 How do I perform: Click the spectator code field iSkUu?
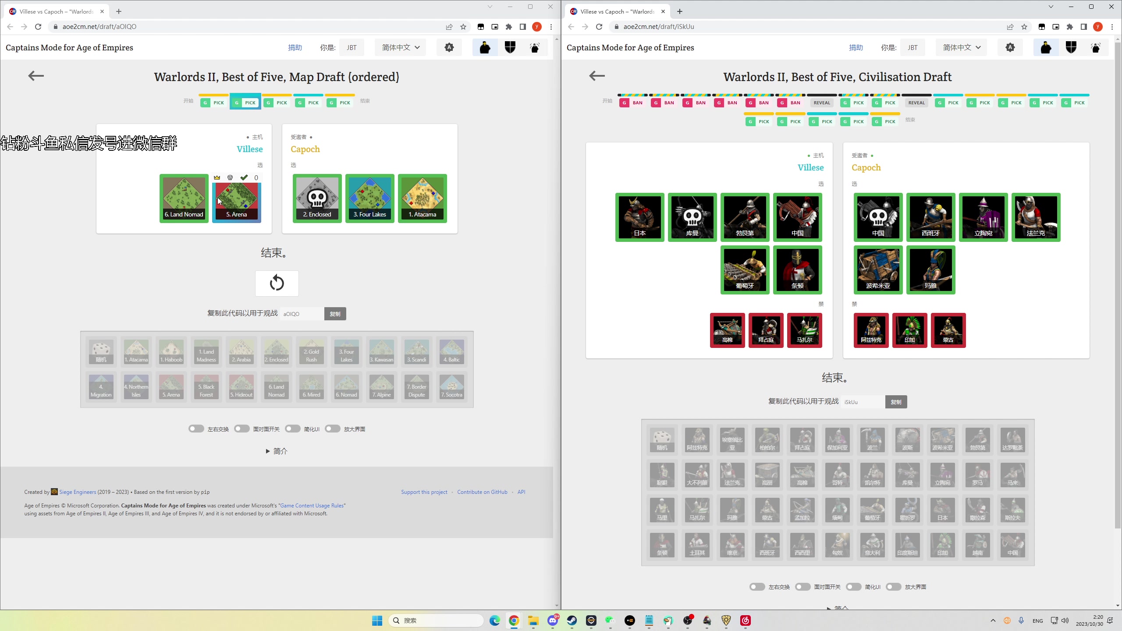pos(862,402)
